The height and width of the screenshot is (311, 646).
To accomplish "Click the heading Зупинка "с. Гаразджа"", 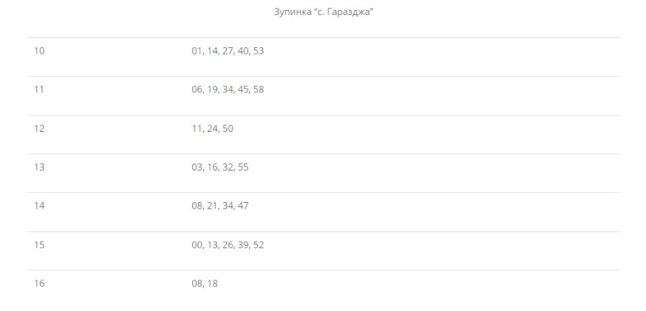I will [324, 13].
